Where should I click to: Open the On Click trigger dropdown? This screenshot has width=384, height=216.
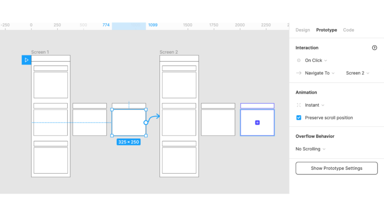[x=316, y=60]
